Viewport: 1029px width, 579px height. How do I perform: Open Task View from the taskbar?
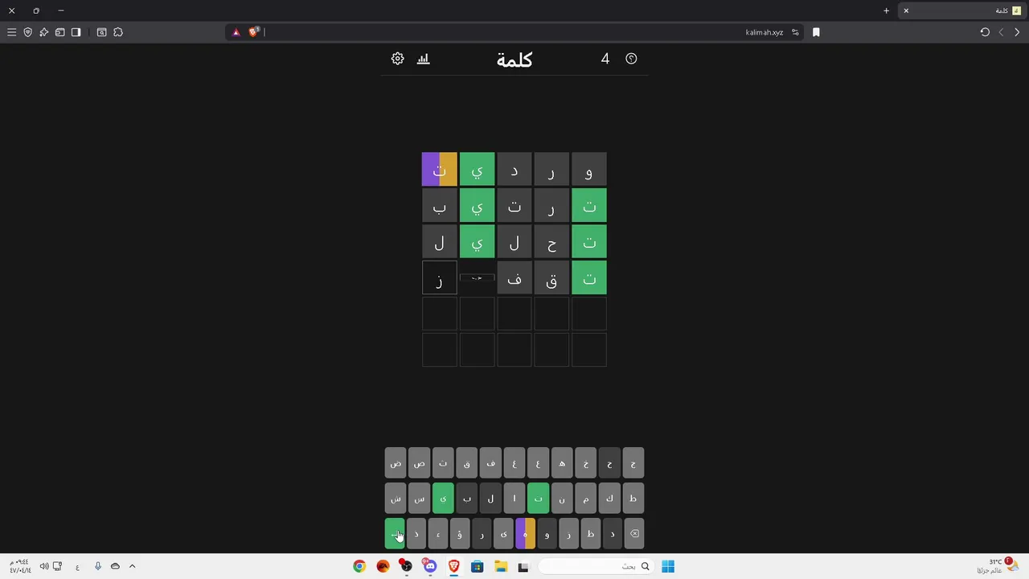tap(523, 566)
